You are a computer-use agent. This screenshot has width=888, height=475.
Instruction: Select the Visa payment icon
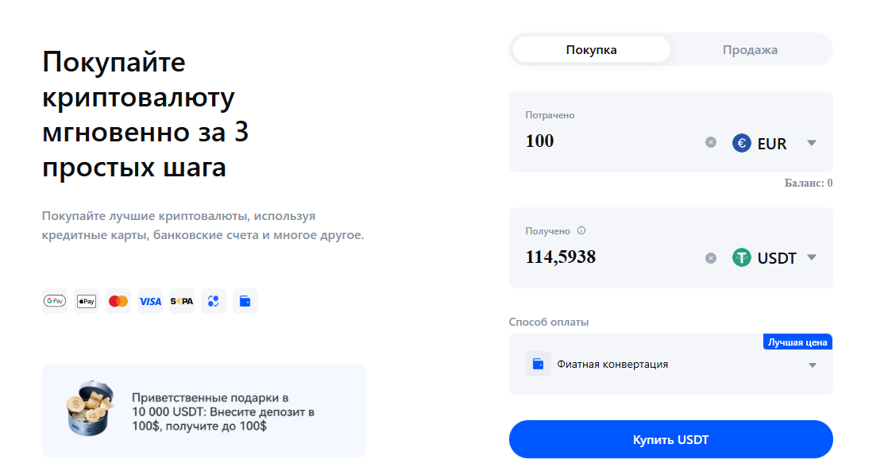[x=149, y=300]
